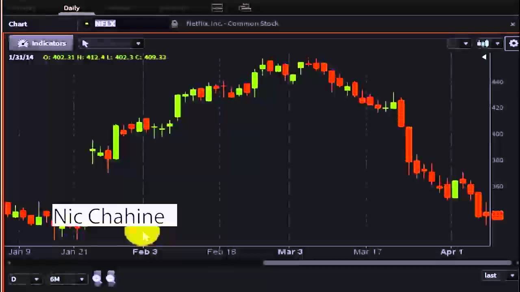Select the arrow cursor tool
This screenshot has width=520, height=292.
85,43
